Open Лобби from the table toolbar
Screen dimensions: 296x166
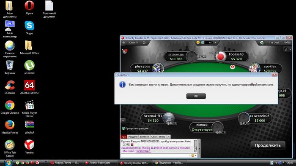click(287, 43)
